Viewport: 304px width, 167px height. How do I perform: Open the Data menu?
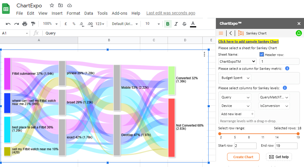point(89,13)
